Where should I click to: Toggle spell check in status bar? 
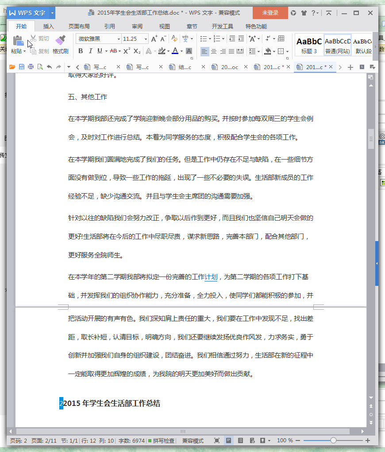161,440
